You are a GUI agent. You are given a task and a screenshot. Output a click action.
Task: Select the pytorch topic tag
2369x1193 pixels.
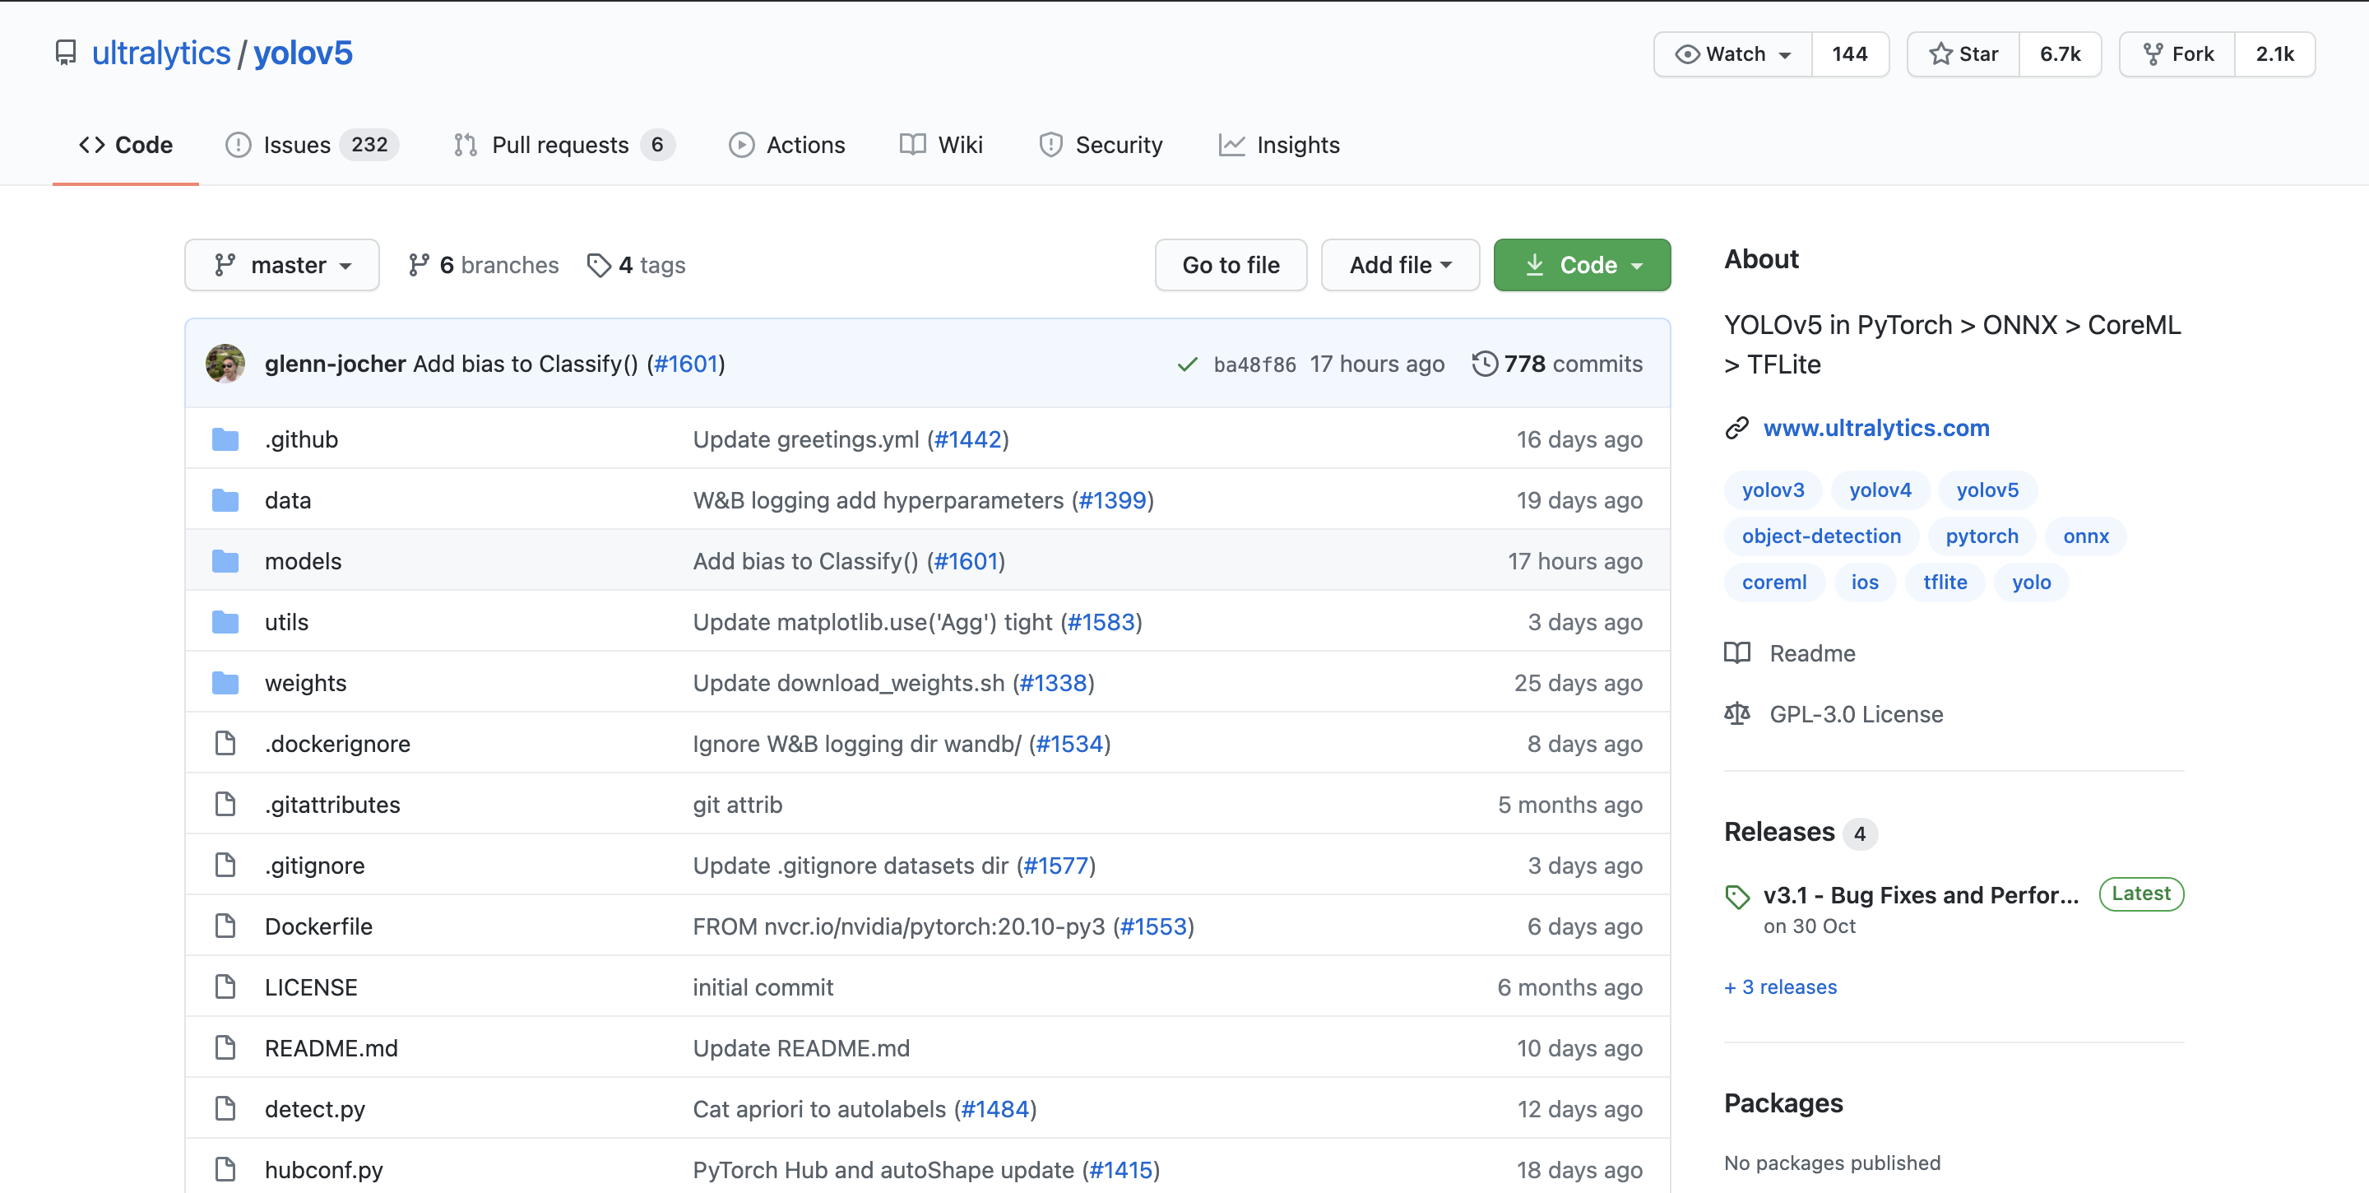(1981, 536)
